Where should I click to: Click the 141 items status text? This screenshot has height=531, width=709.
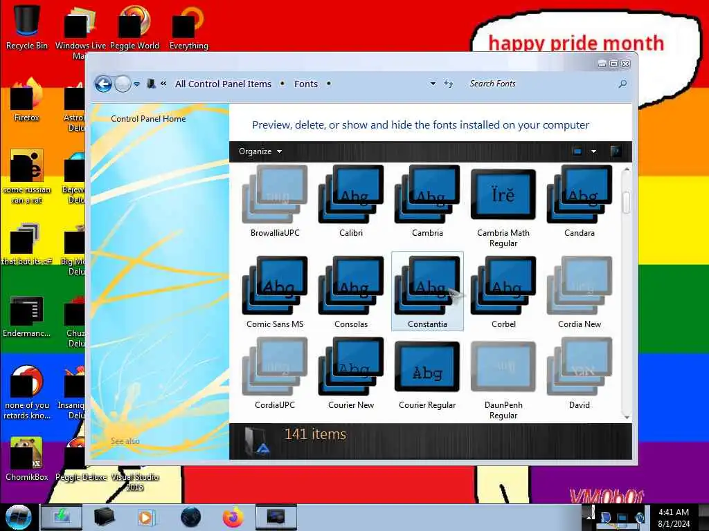tap(315, 434)
